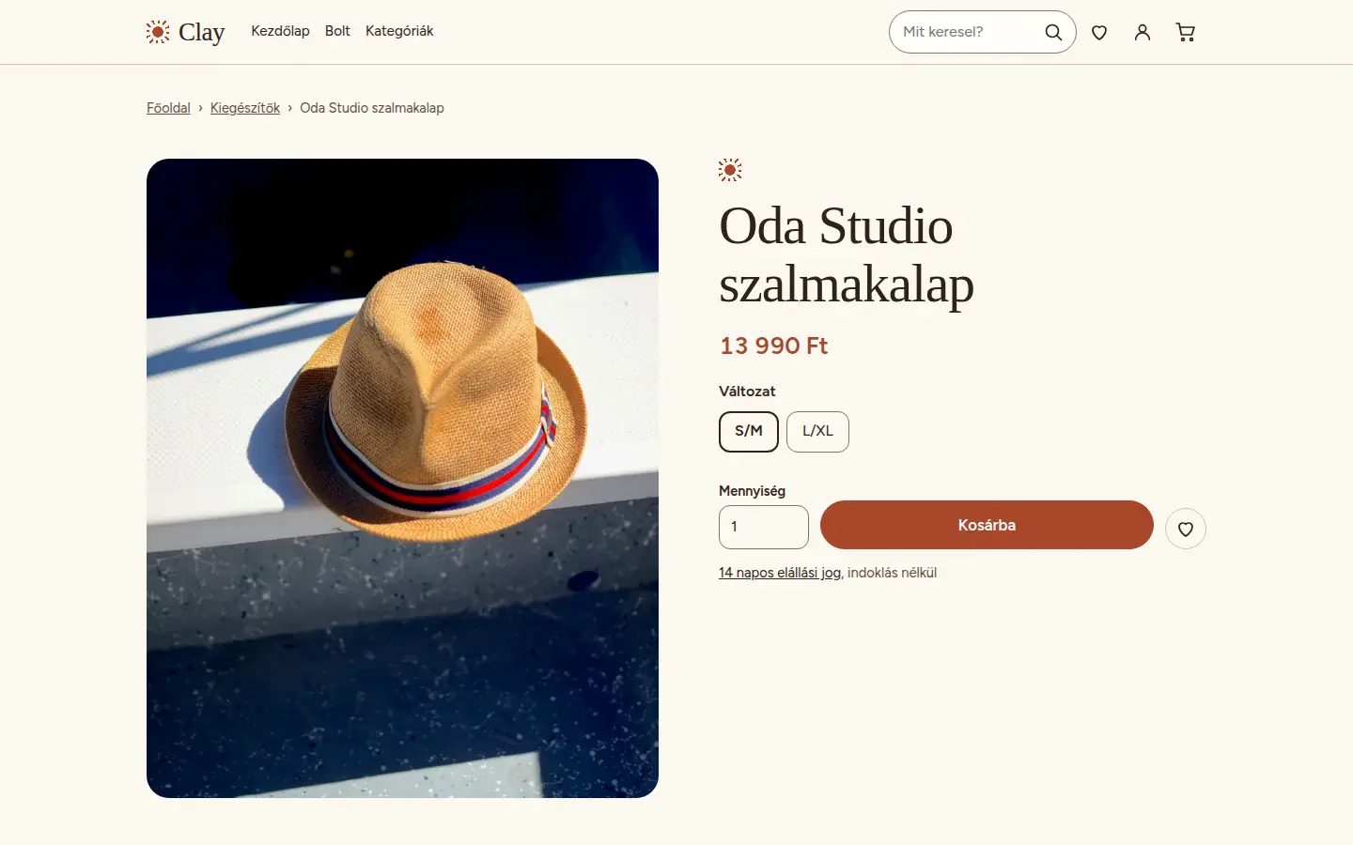Click the Mennyiség label
1353x845 pixels.
[x=752, y=491]
